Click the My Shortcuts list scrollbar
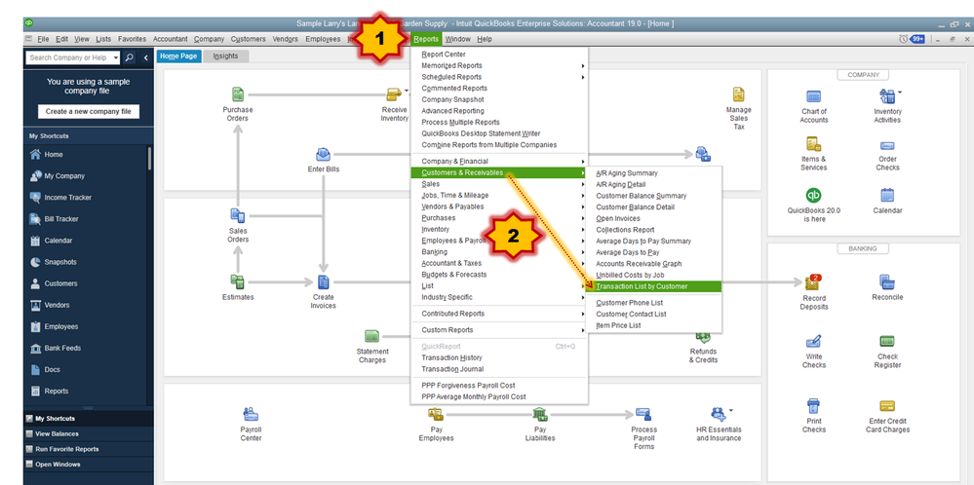This screenshot has height=485, width=974. (150, 158)
